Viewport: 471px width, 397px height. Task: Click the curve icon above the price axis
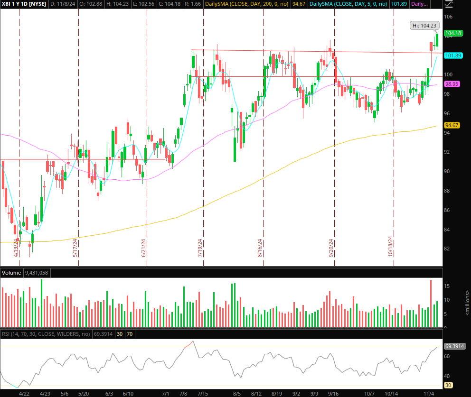(449, 4)
